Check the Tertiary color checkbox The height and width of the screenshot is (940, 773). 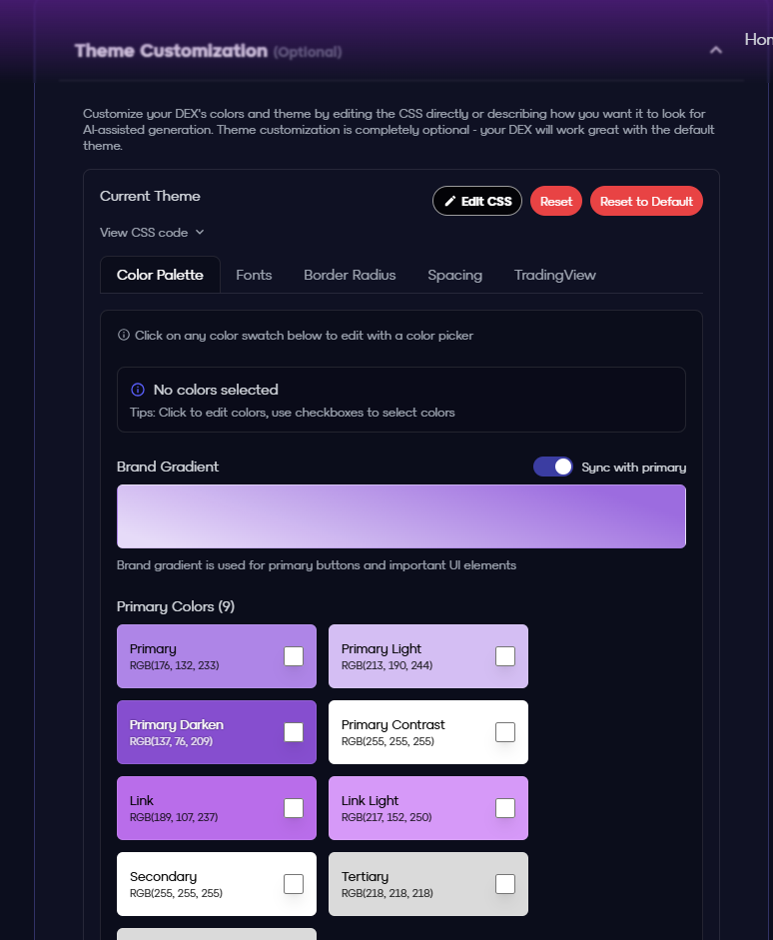505,884
